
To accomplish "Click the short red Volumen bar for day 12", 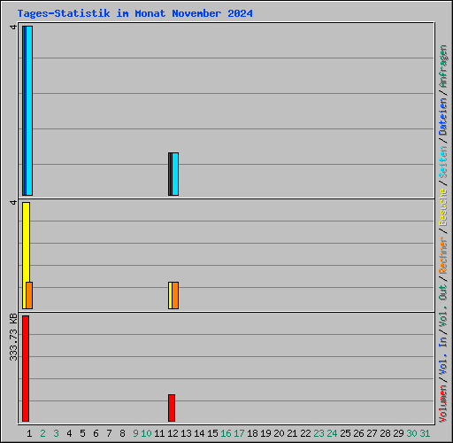I will (x=172, y=408).
